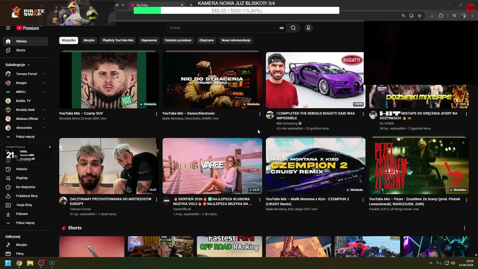Open Pobrane downloads icon
478x269 pixels.
[8, 214]
